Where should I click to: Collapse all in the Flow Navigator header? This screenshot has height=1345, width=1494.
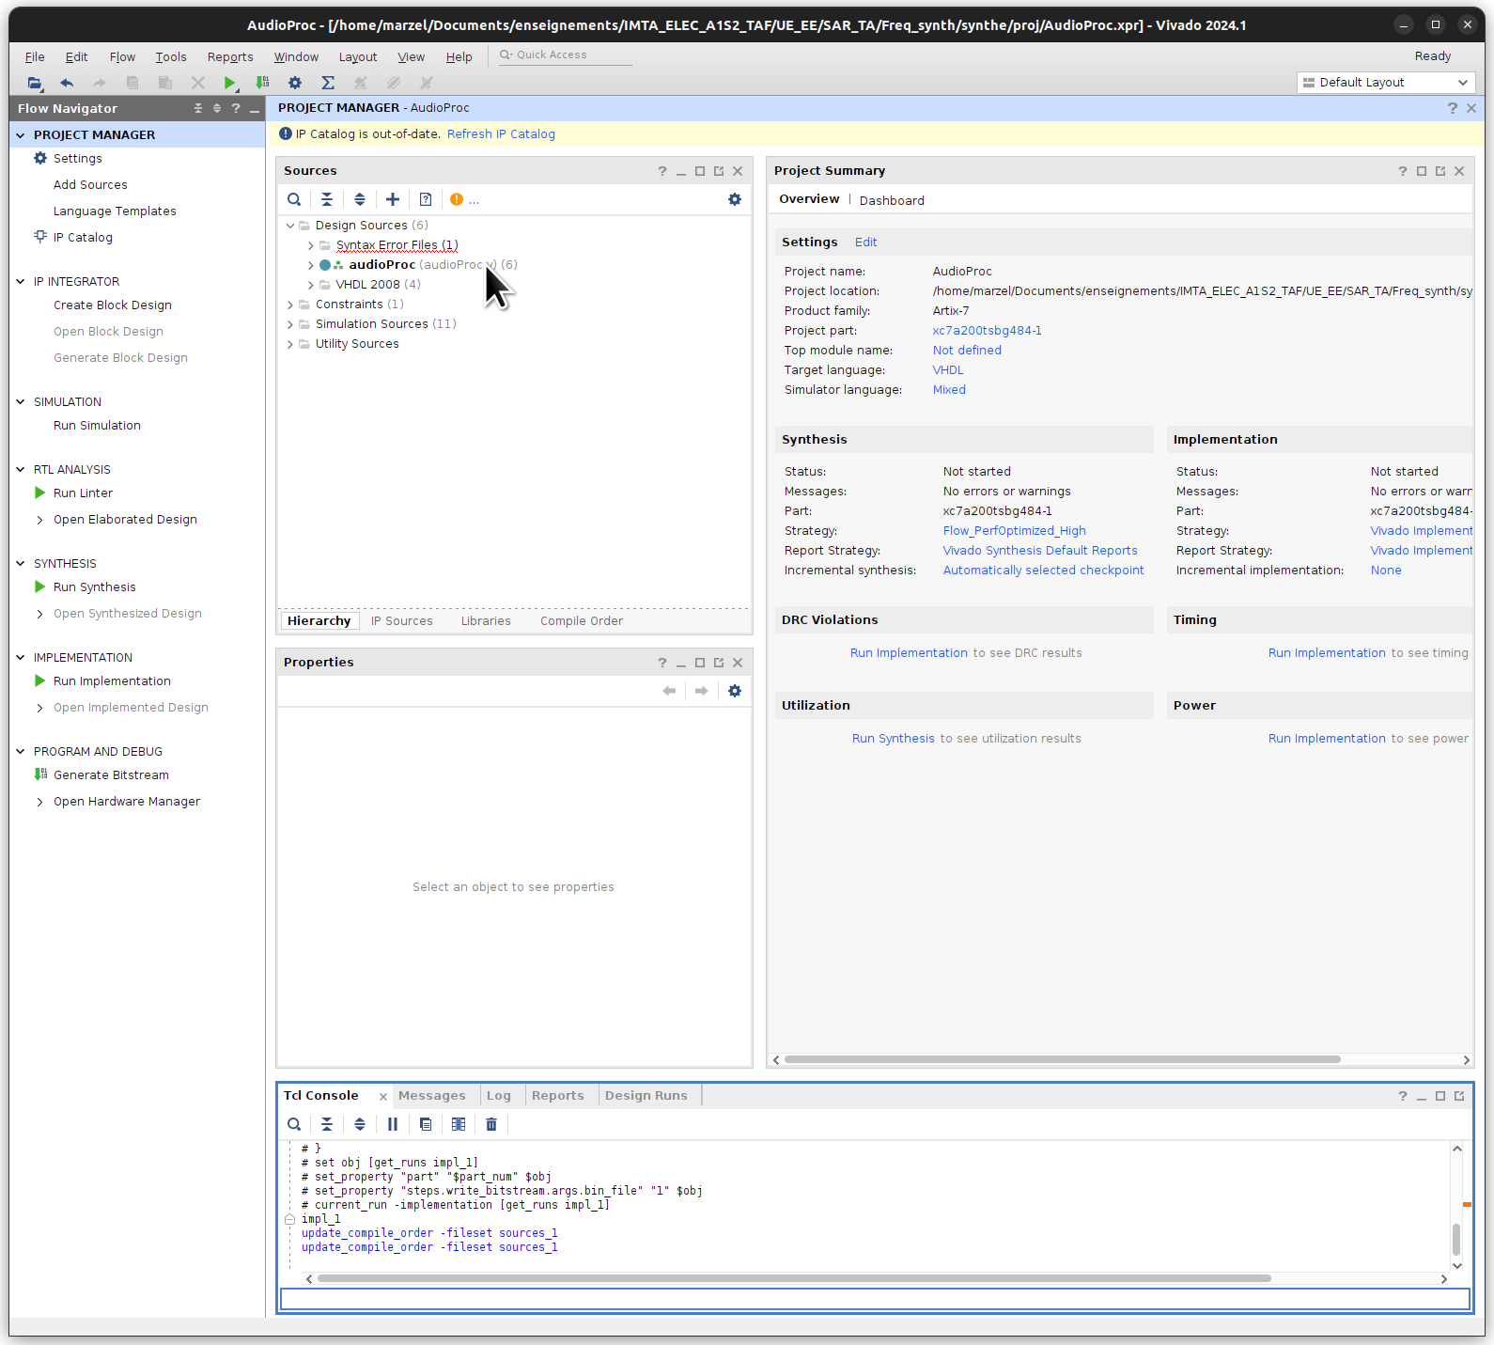click(x=198, y=108)
